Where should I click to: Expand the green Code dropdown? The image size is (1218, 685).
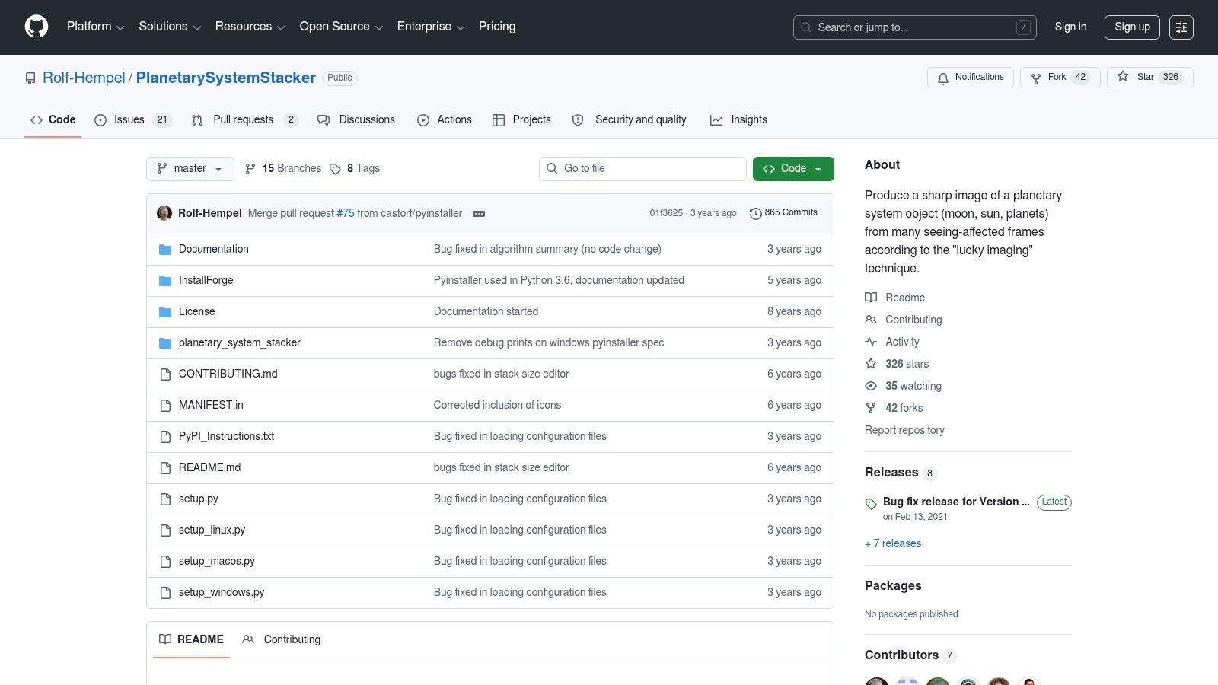(793, 169)
